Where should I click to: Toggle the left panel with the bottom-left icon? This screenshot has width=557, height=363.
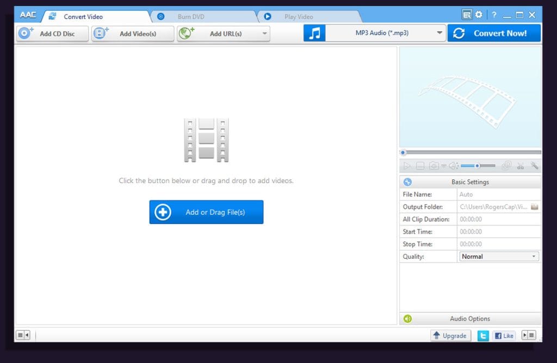tap(23, 335)
